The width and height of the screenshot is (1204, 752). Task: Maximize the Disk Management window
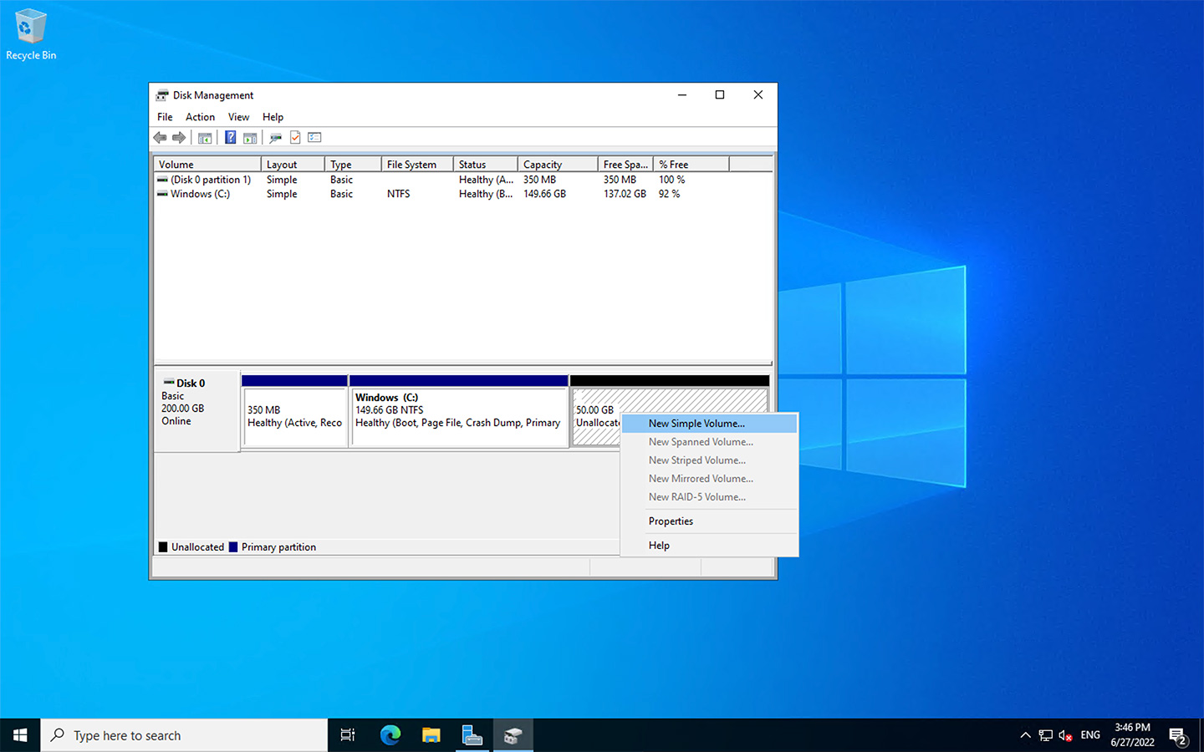[x=720, y=95]
